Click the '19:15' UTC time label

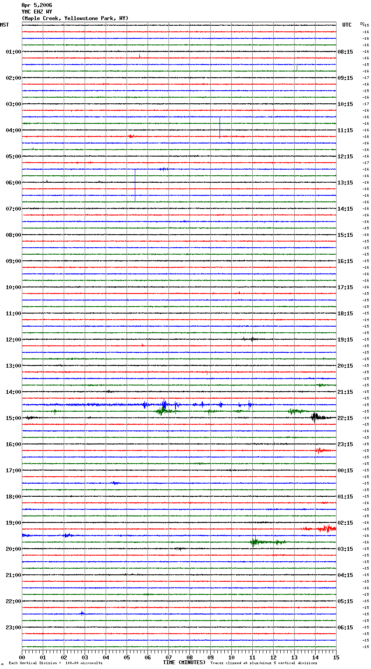coord(345,340)
